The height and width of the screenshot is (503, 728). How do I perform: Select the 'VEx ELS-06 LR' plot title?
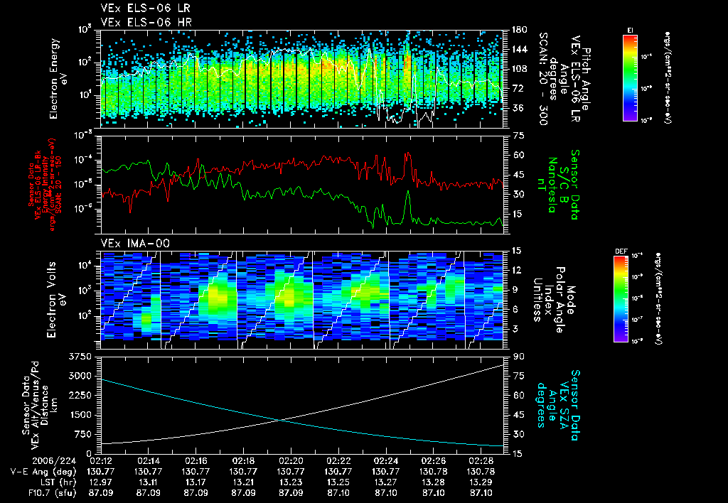[145, 9]
